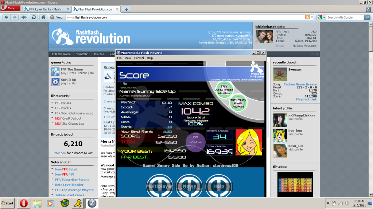This screenshot has width=373, height=209.
Task: Open the red Opera Menu dropdown
Action: (x=10, y=8)
